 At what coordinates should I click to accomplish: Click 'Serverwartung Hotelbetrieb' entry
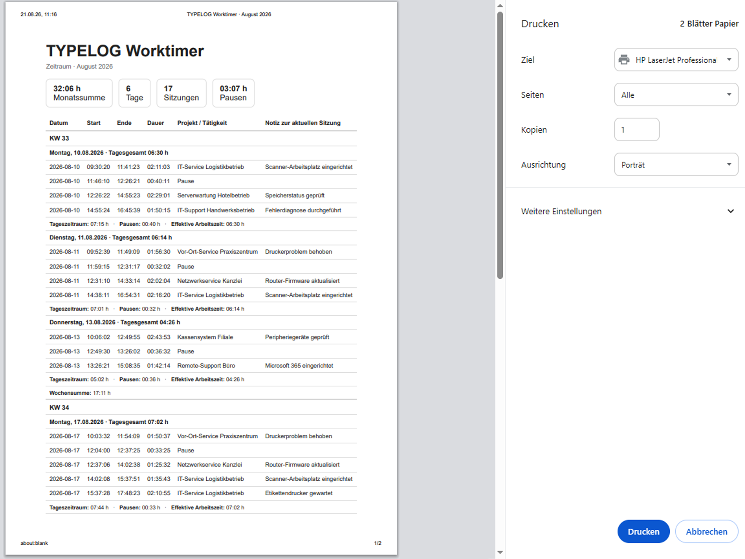point(213,195)
